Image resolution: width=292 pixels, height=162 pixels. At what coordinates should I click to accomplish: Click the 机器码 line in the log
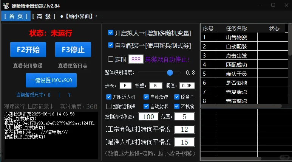[50, 123]
